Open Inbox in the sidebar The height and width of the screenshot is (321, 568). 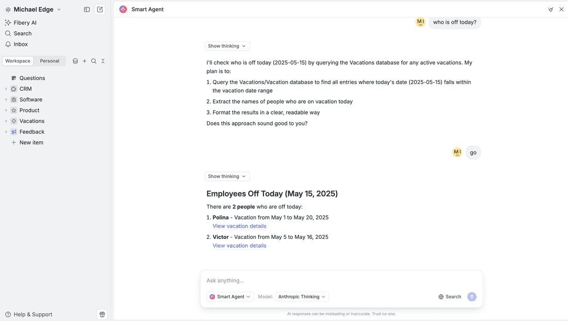[x=21, y=44]
